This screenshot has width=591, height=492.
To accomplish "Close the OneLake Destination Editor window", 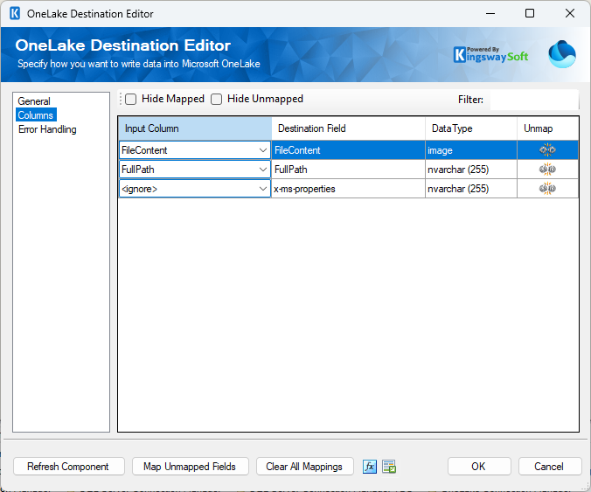I will pyautogui.click(x=570, y=14).
